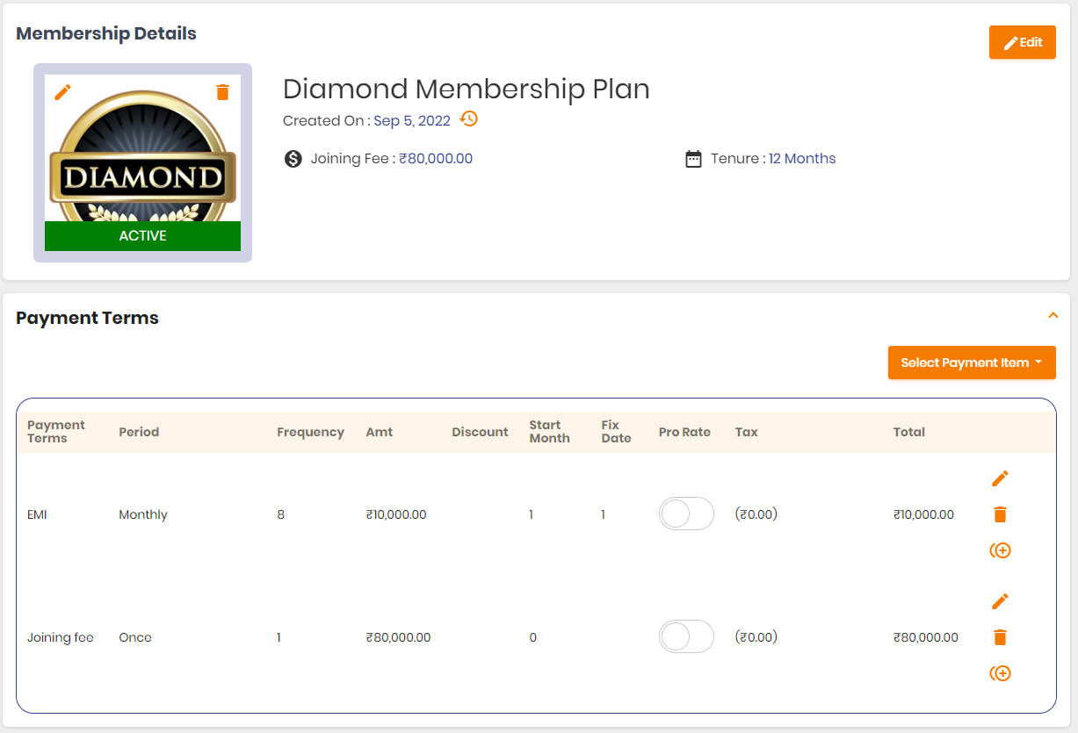Click the ₹80,000.00 total in Joining fee row
Screen dimensions: 1078x733
(x=926, y=637)
